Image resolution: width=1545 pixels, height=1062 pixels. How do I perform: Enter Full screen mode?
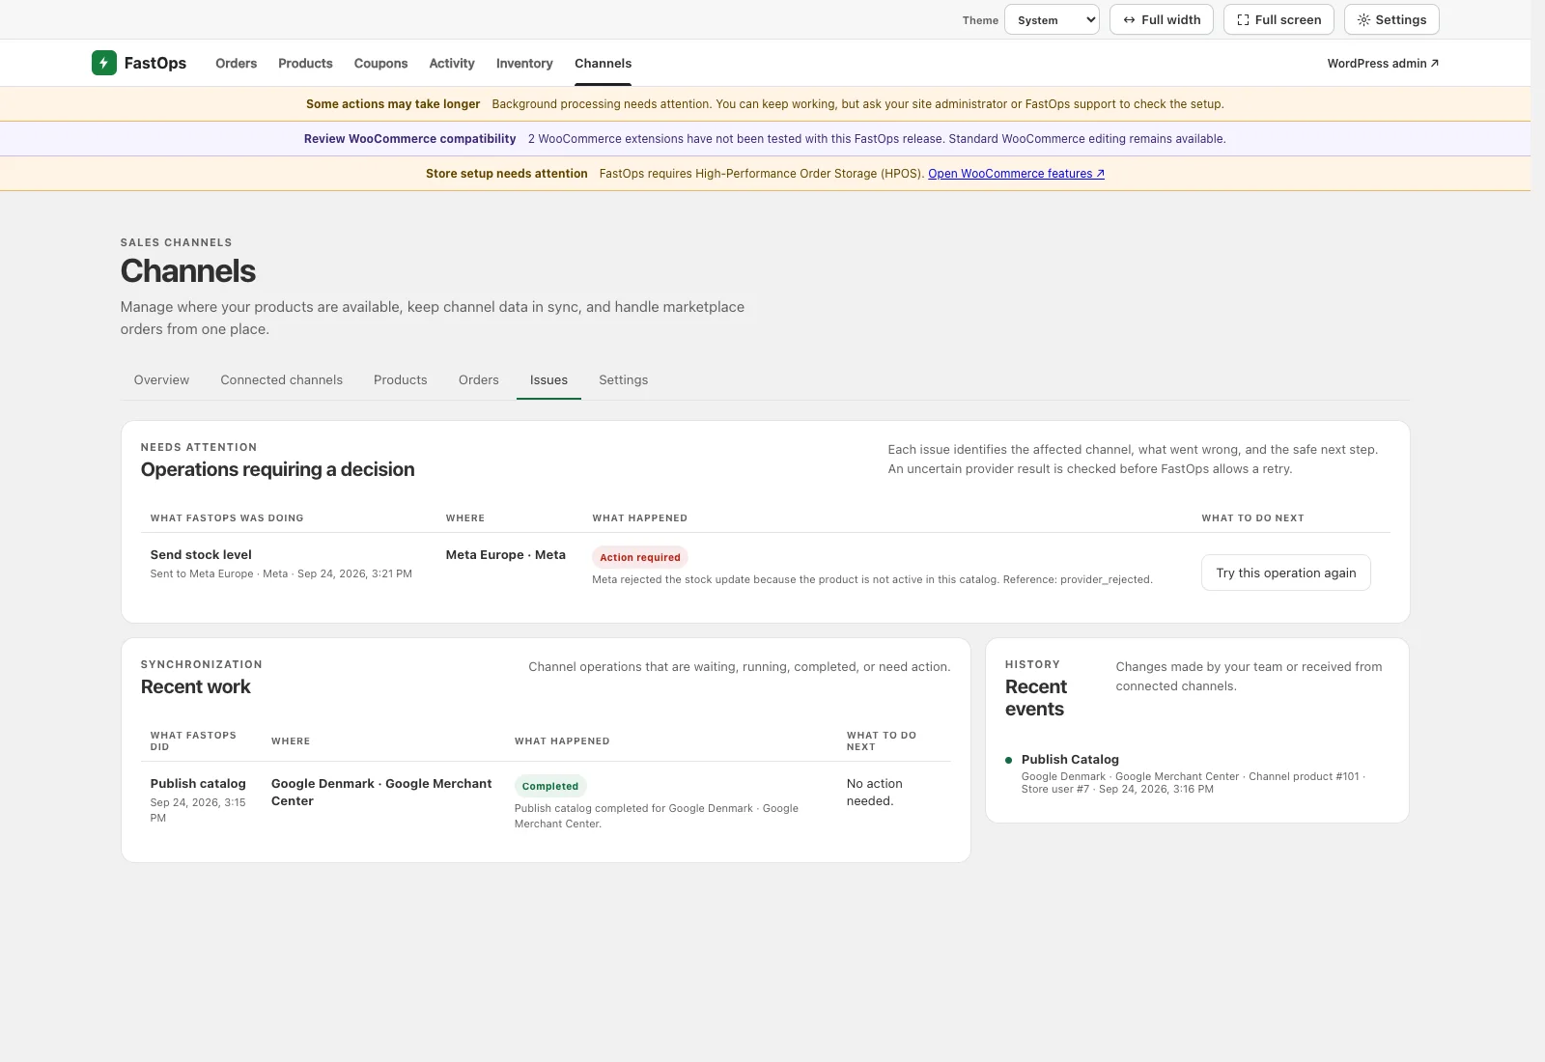click(x=1278, y=19)
